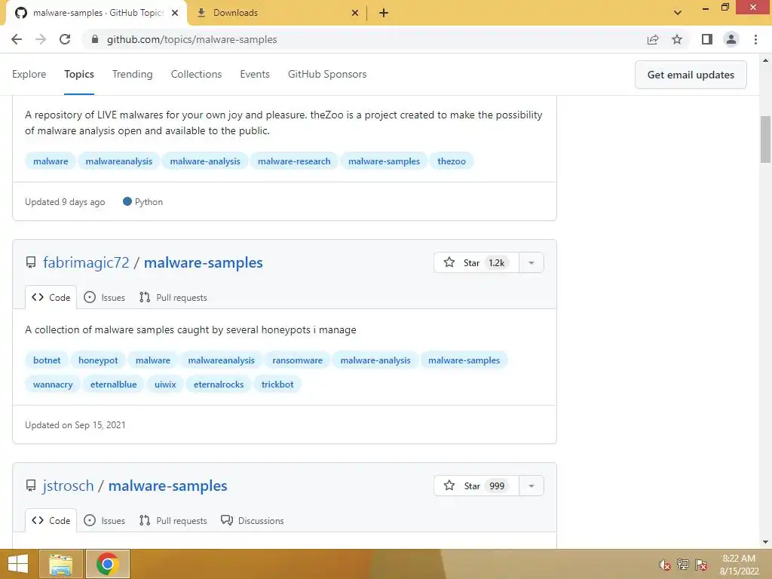The height and width of the screenshot is (579, 772).
Task: Switch to the Downloads browser tab
Action: click(276, 13)
